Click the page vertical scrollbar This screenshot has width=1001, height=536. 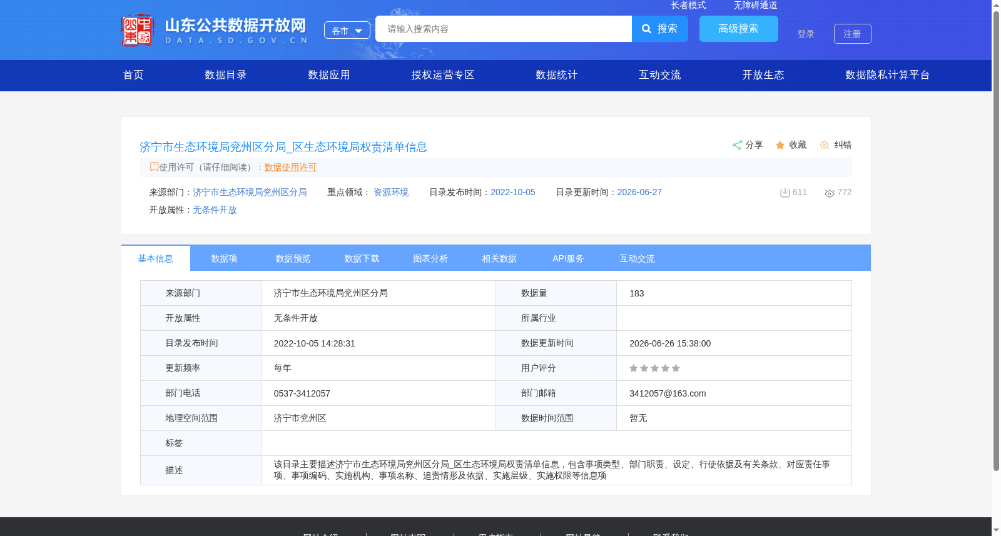(x=996, y=241)
